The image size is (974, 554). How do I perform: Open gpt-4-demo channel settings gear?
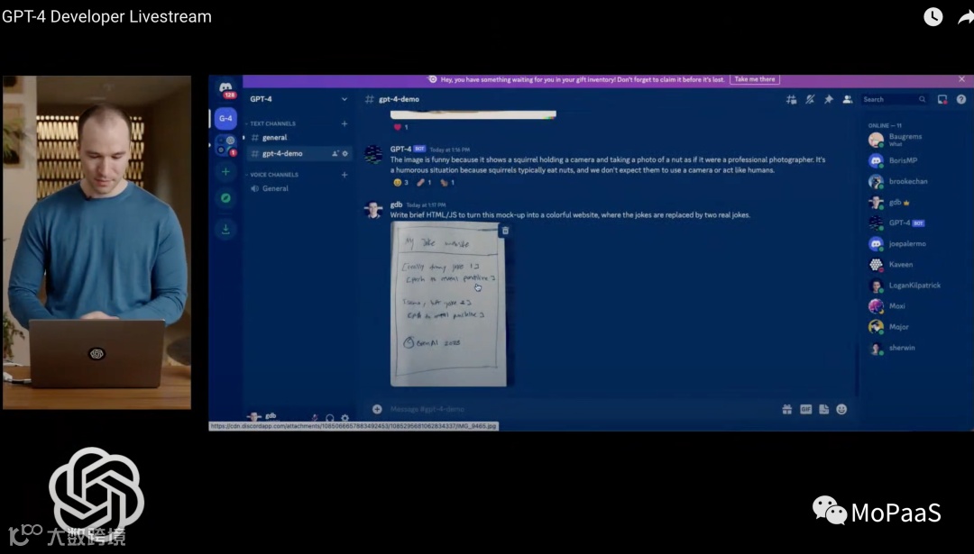[345, 153]
